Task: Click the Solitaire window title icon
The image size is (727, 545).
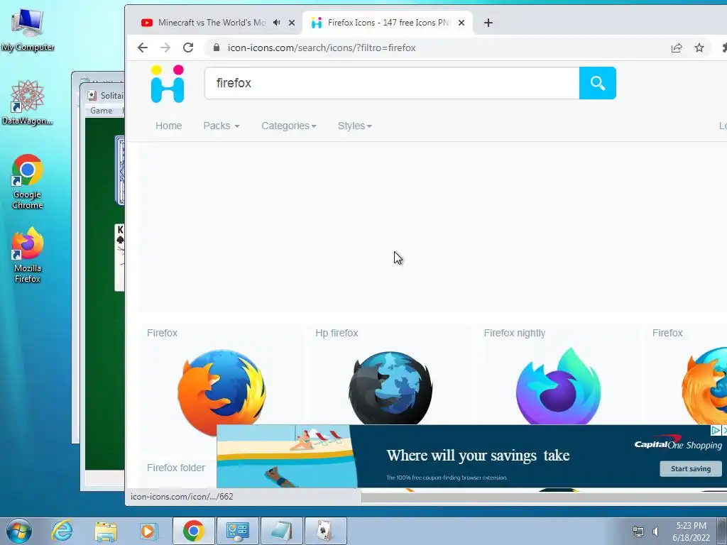Action: tap(92, 96)
